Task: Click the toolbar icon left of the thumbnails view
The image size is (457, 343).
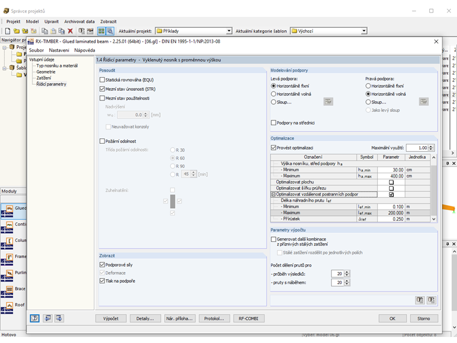Action: 90,31
